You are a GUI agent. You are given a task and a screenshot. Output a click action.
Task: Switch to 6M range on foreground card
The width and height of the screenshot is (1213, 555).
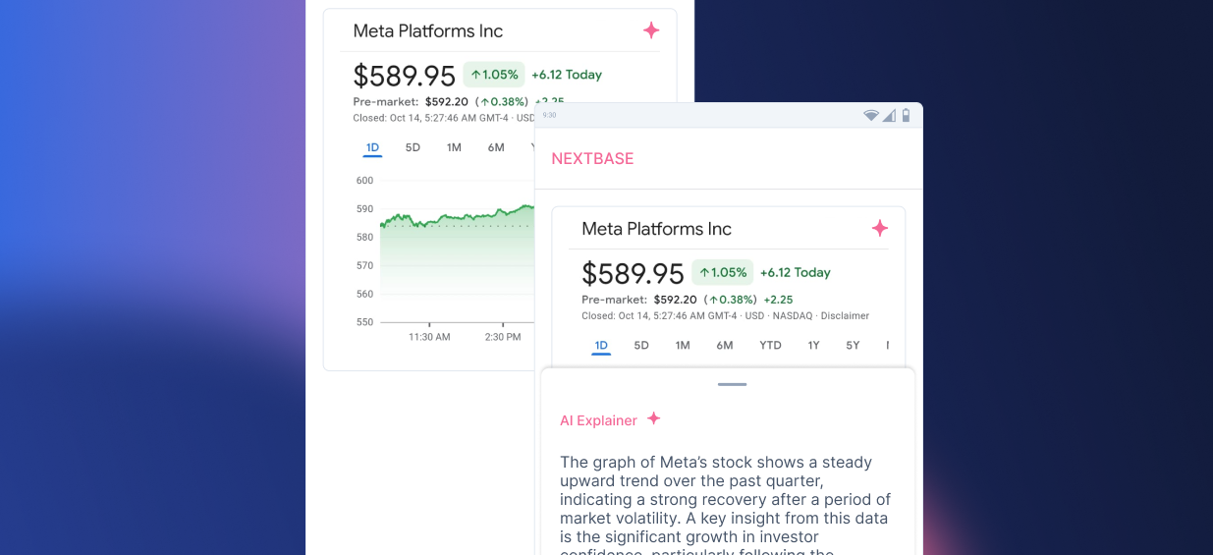click(725, 345)
